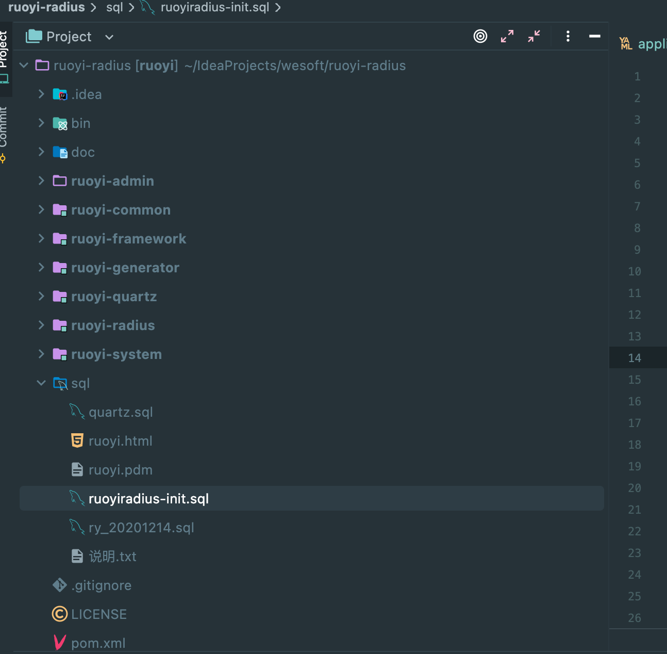Click line number 14 in editor gutter
The width and height of the screenshot is (667, 654).
(x=635, y=358)
